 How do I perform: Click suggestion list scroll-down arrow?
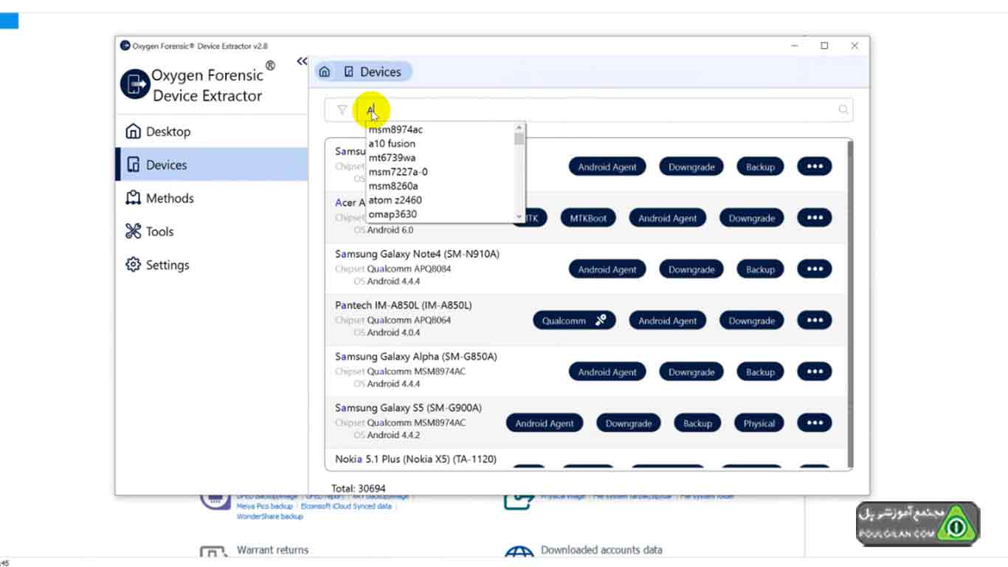(519, 217)
